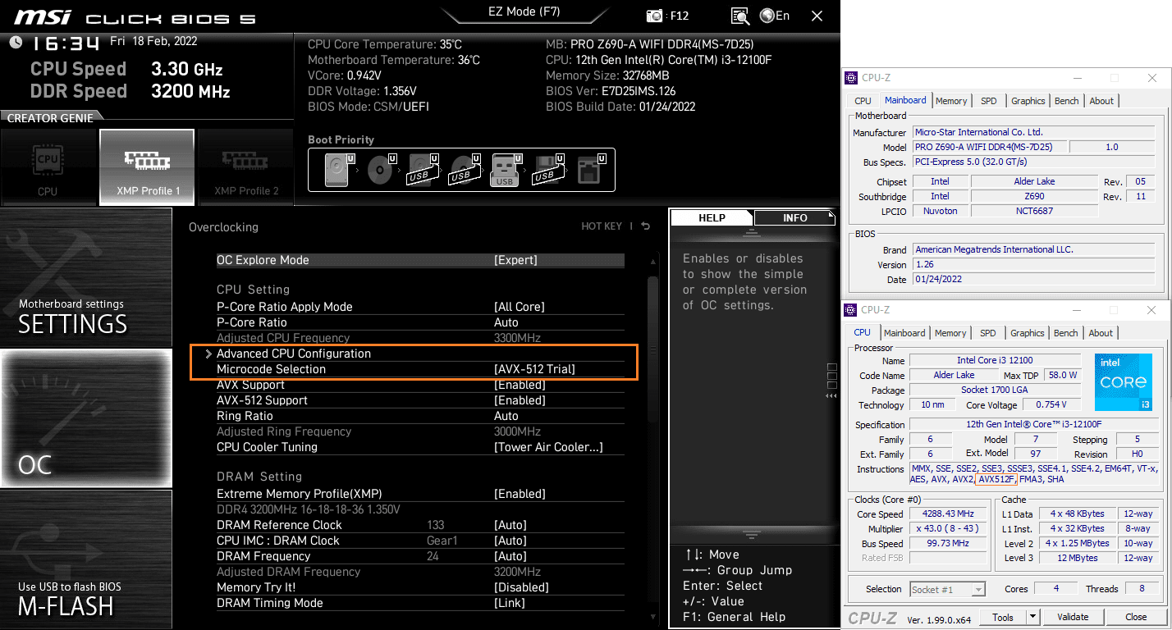Activate XMP Profile 1 memory icon

click(147, 167)
